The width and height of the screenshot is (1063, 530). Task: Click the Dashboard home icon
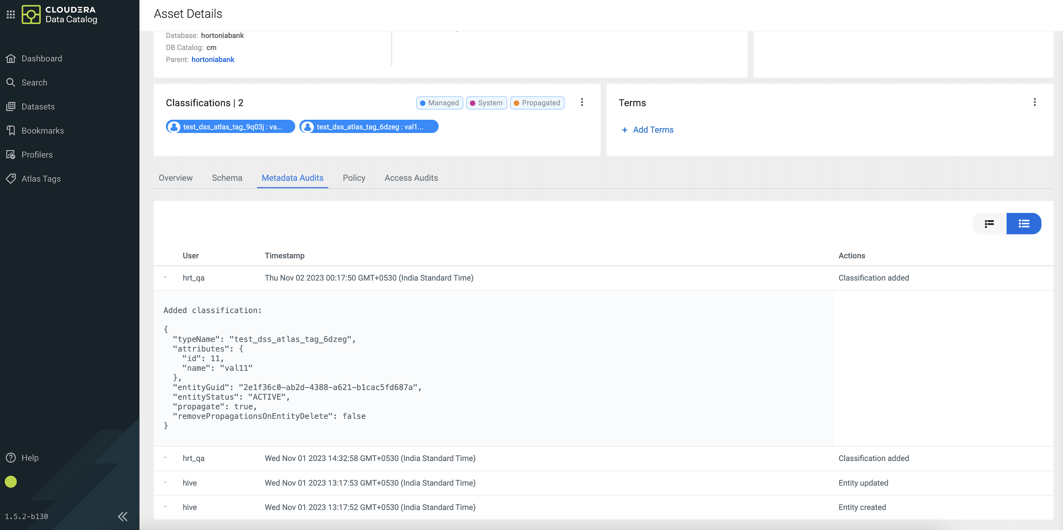[x=11, y=59]
